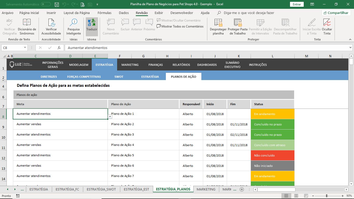Click Desproteger planilha icon
354x199 pixels.
(x=218, y=23)
